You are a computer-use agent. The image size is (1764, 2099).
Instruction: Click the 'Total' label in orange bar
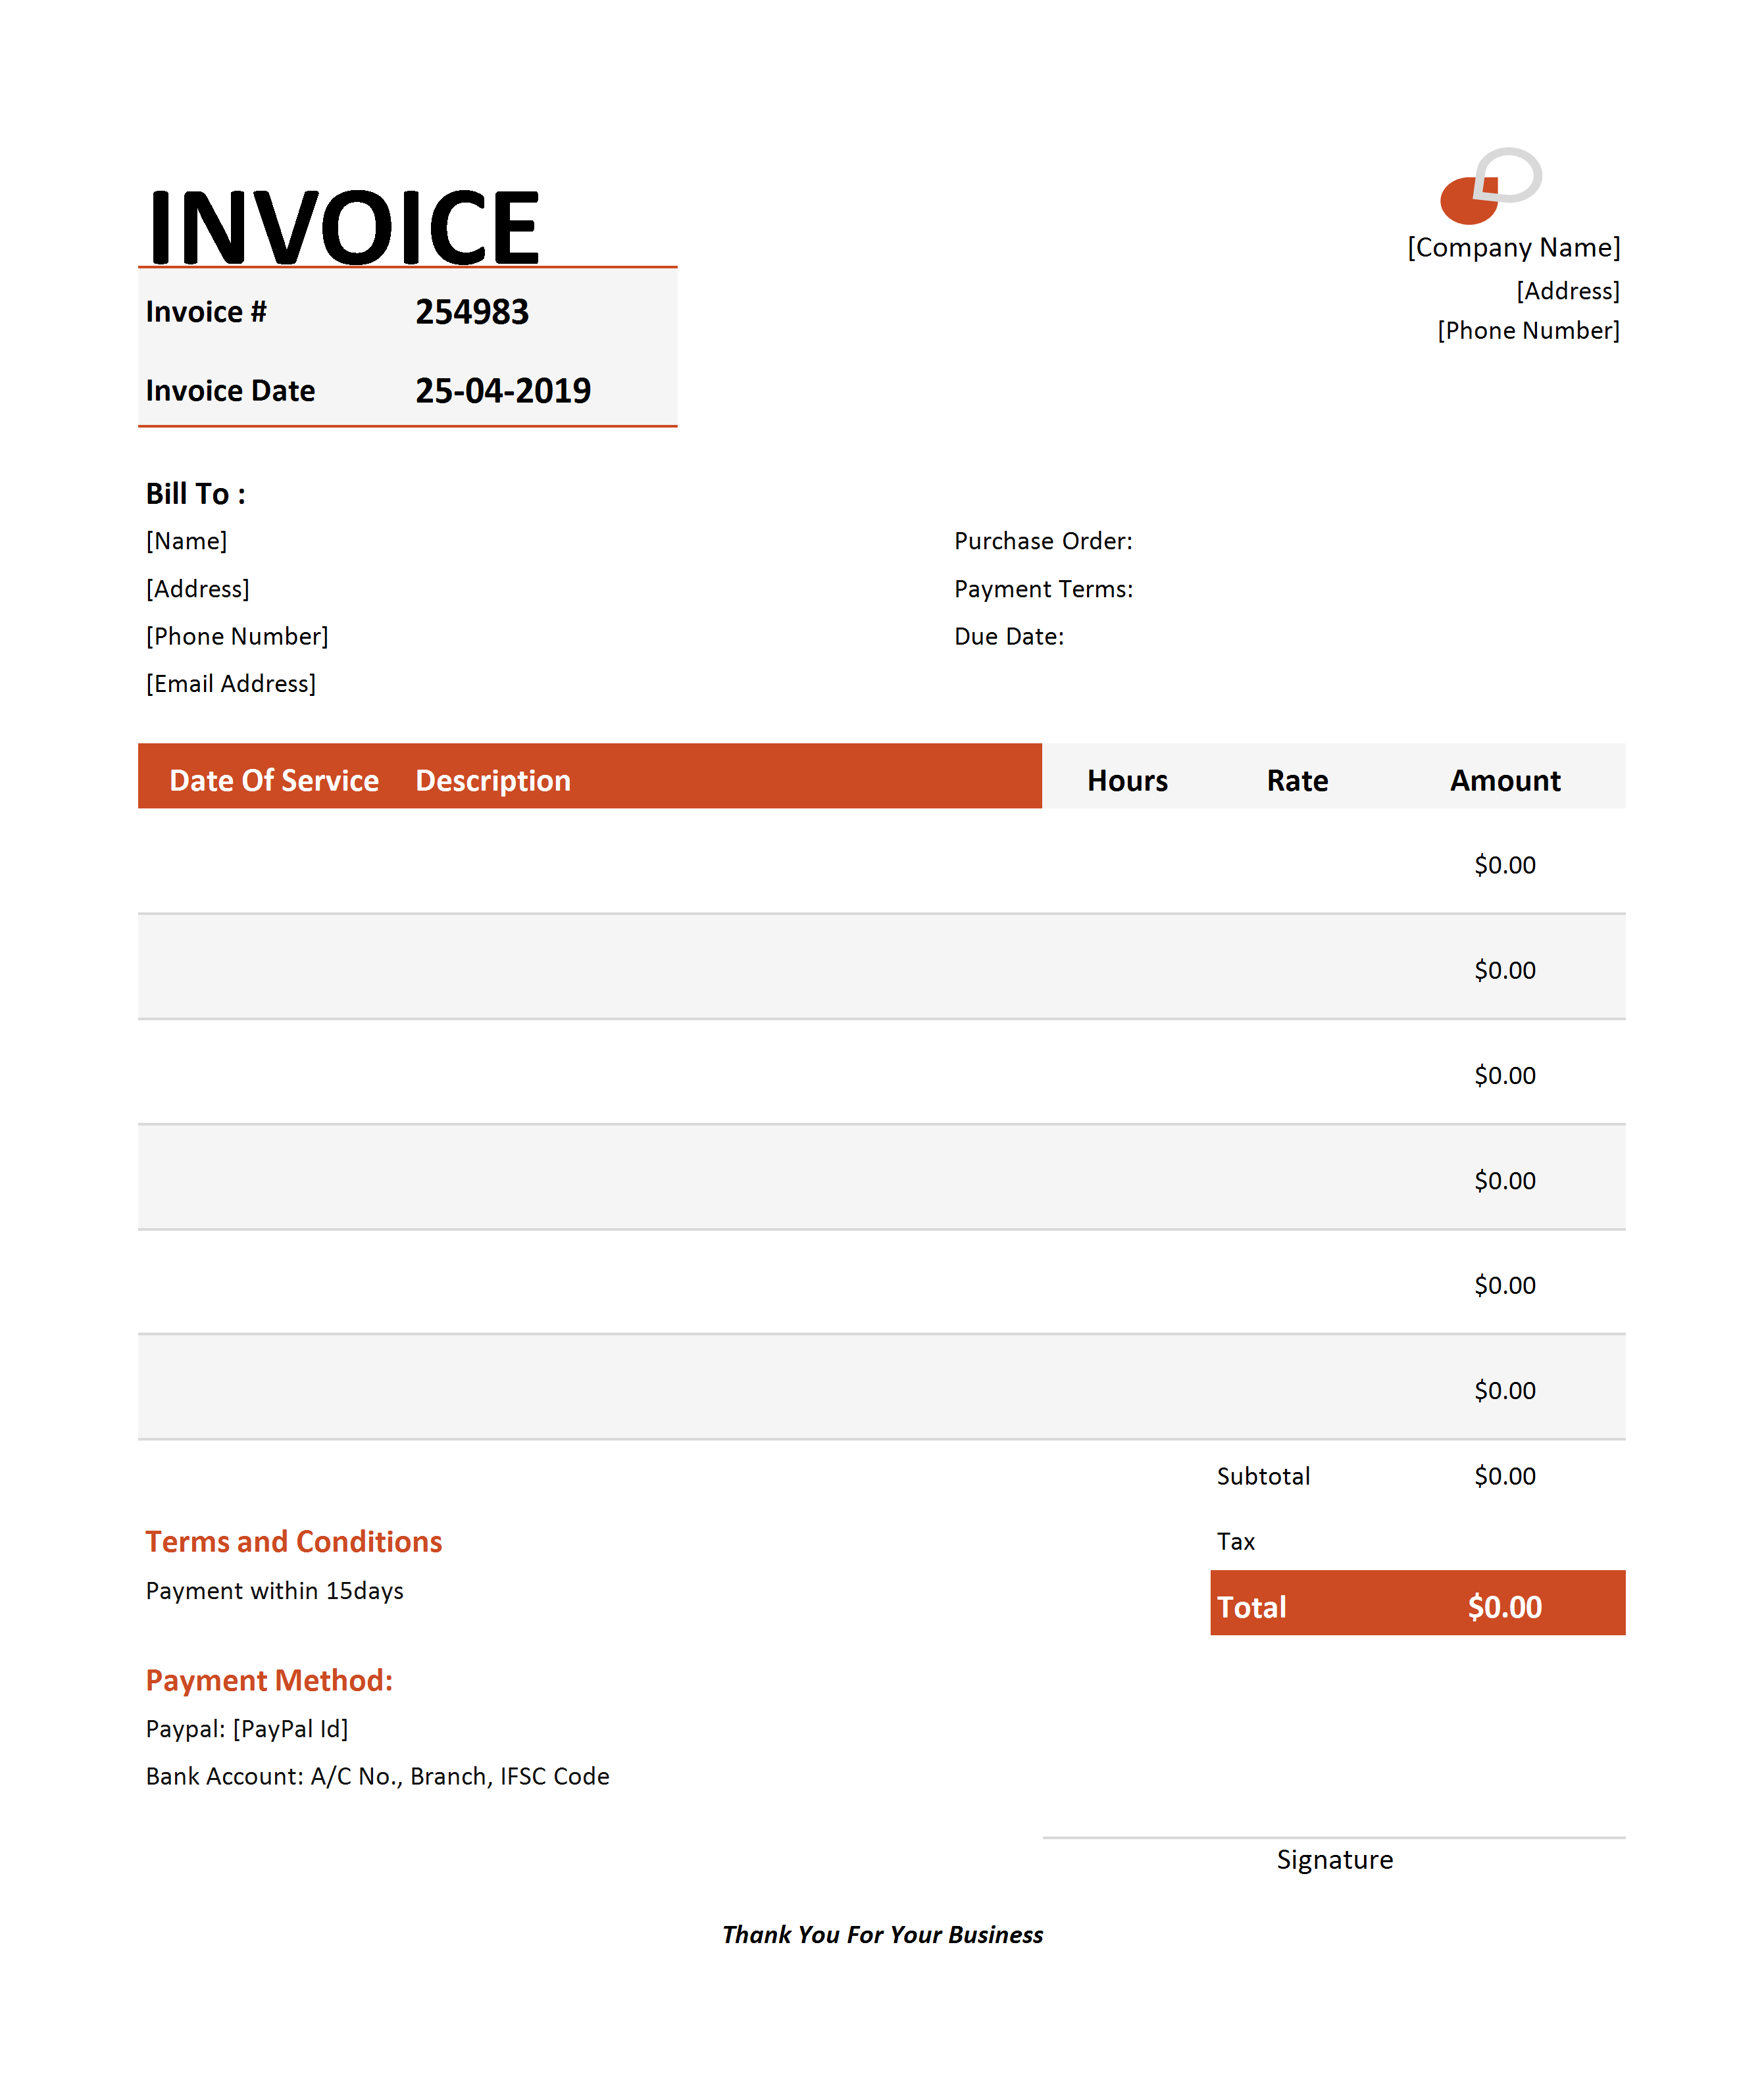tap(1251, 1607)
